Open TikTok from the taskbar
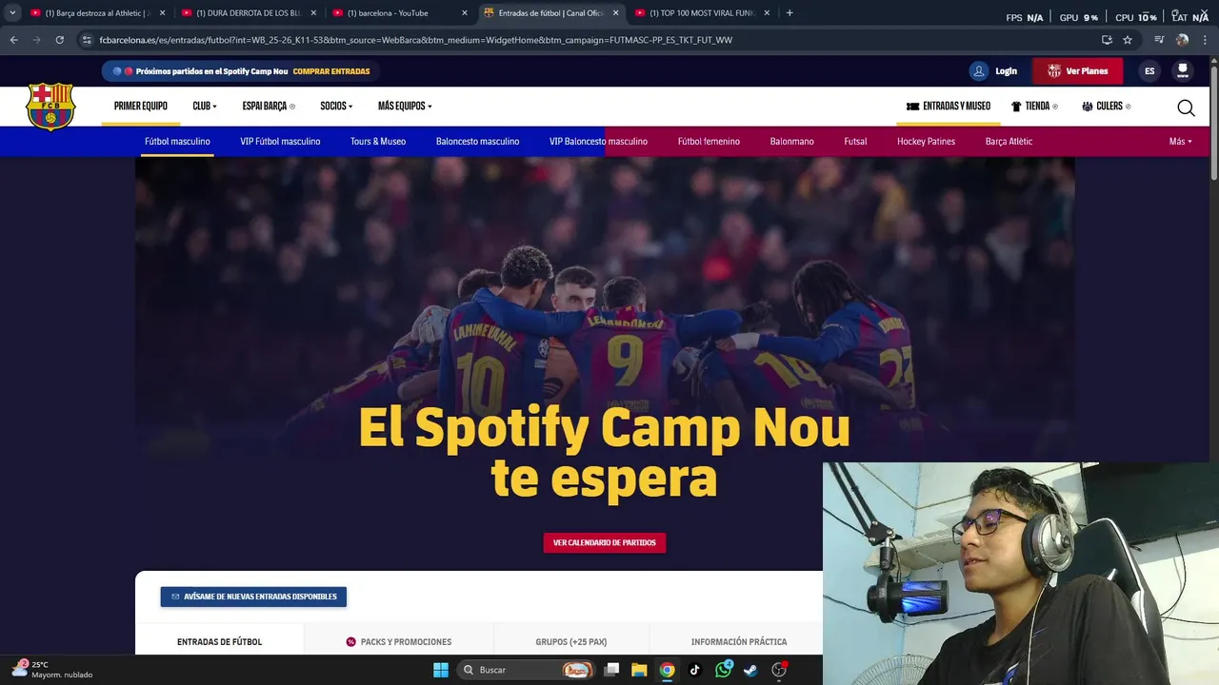The height and width of the screenshot is (685, 1219). [x=695, y=670]
